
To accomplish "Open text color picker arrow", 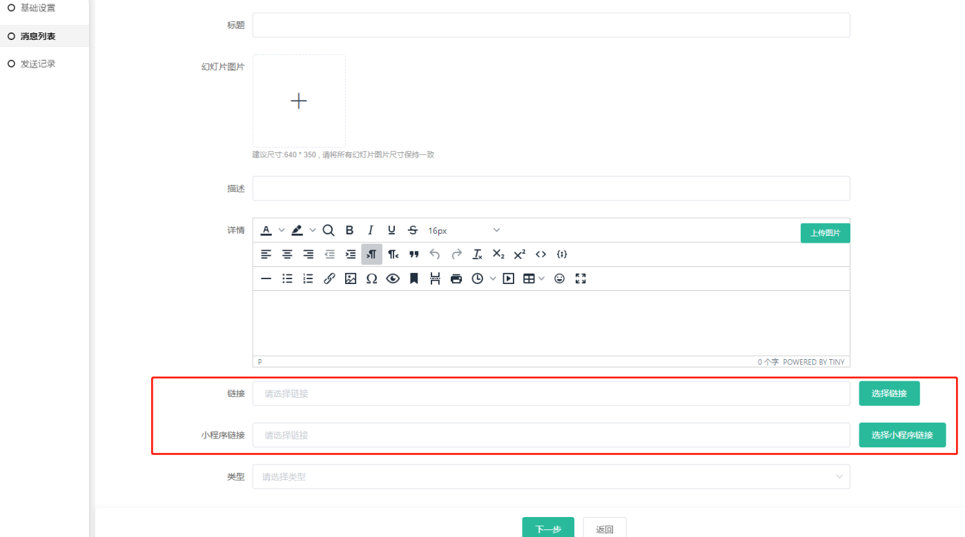I will click(282, 230).
